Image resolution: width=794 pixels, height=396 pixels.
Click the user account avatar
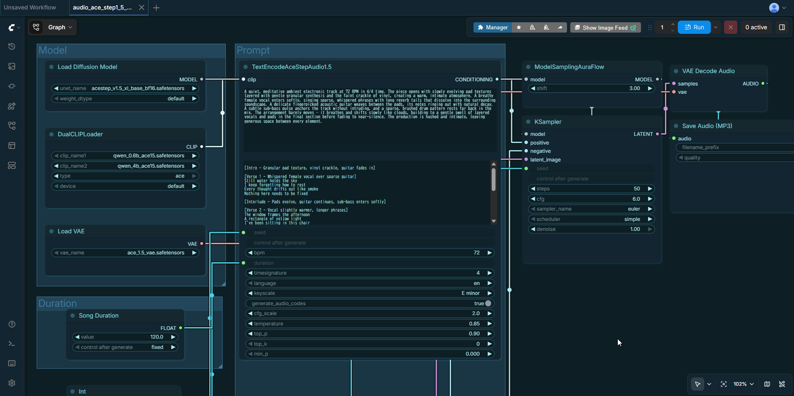click(x=774, y=7)
